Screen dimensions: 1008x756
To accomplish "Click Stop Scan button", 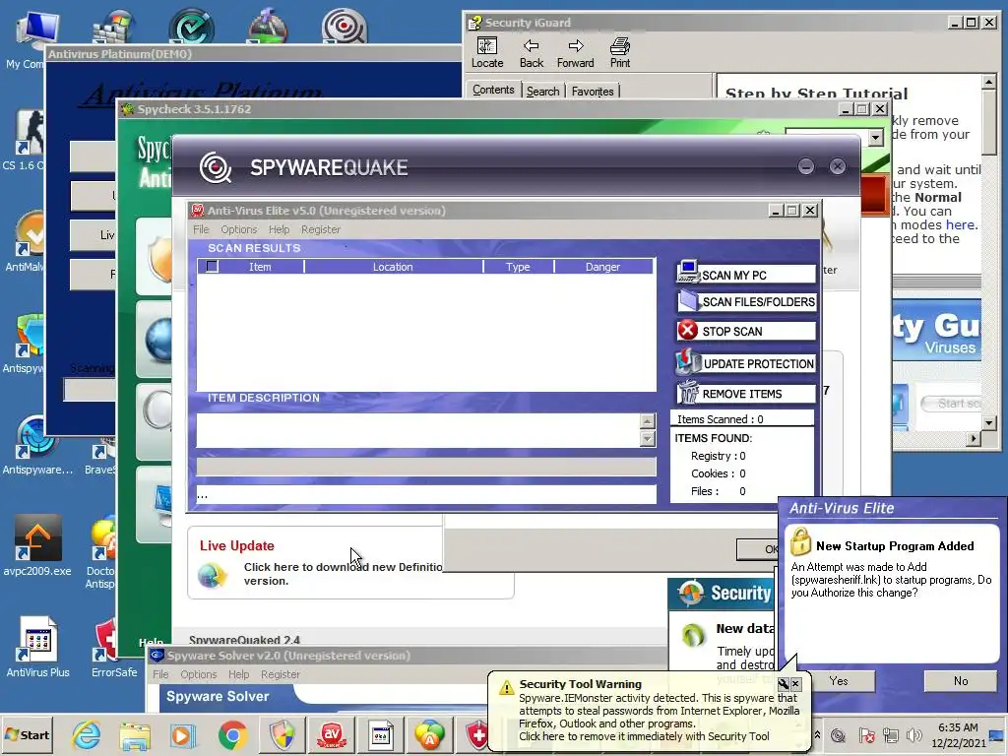I will (x=746, y=331).
